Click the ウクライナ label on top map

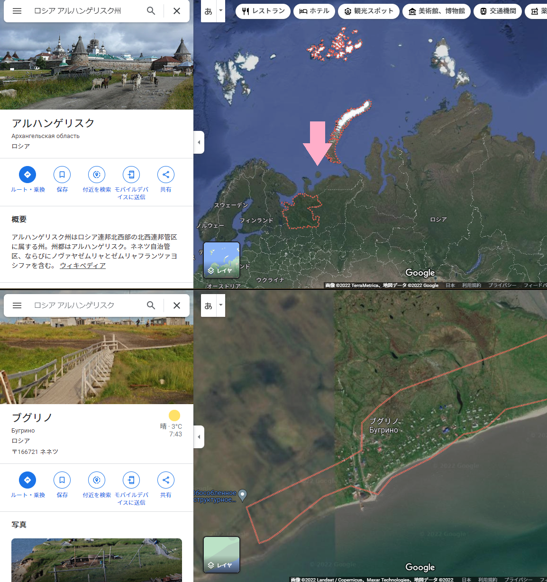pos(270,280)
